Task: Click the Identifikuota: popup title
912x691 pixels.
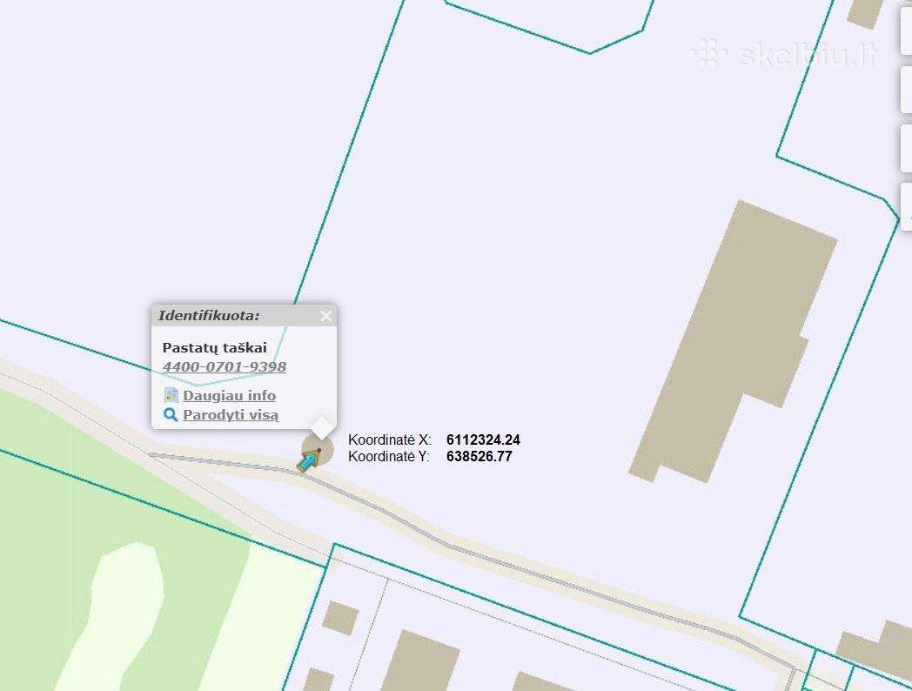Action: (x=209, y=316)
